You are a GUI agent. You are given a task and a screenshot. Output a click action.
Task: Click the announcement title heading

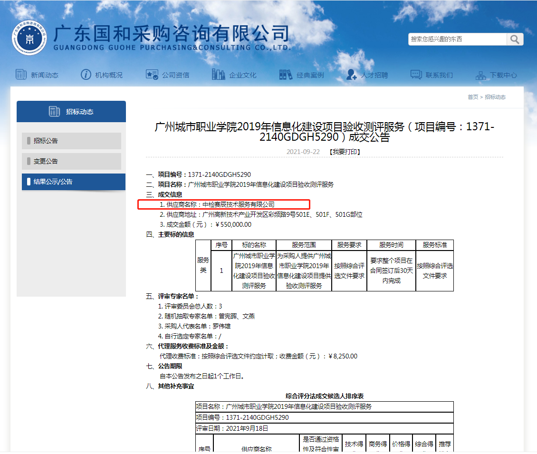click(x=325, y=132)
